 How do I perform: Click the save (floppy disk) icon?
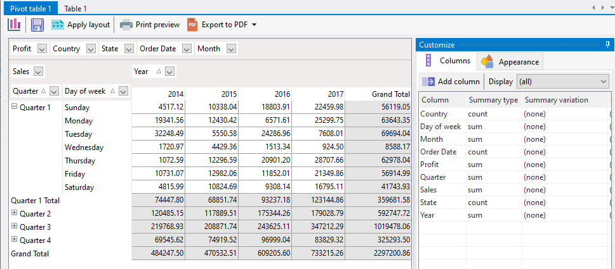click(x=37, y=25)
